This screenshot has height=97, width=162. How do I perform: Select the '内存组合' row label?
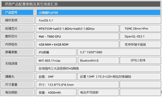click(x=17, y=44)
